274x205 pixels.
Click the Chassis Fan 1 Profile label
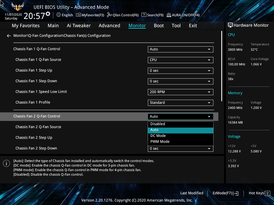pyautogui.click(x=33, y=102)
